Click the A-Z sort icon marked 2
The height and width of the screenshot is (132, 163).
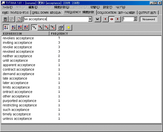coord(20,27)
